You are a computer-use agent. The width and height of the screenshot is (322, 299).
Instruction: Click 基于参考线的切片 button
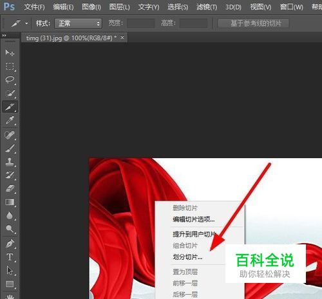pos(253,23)
